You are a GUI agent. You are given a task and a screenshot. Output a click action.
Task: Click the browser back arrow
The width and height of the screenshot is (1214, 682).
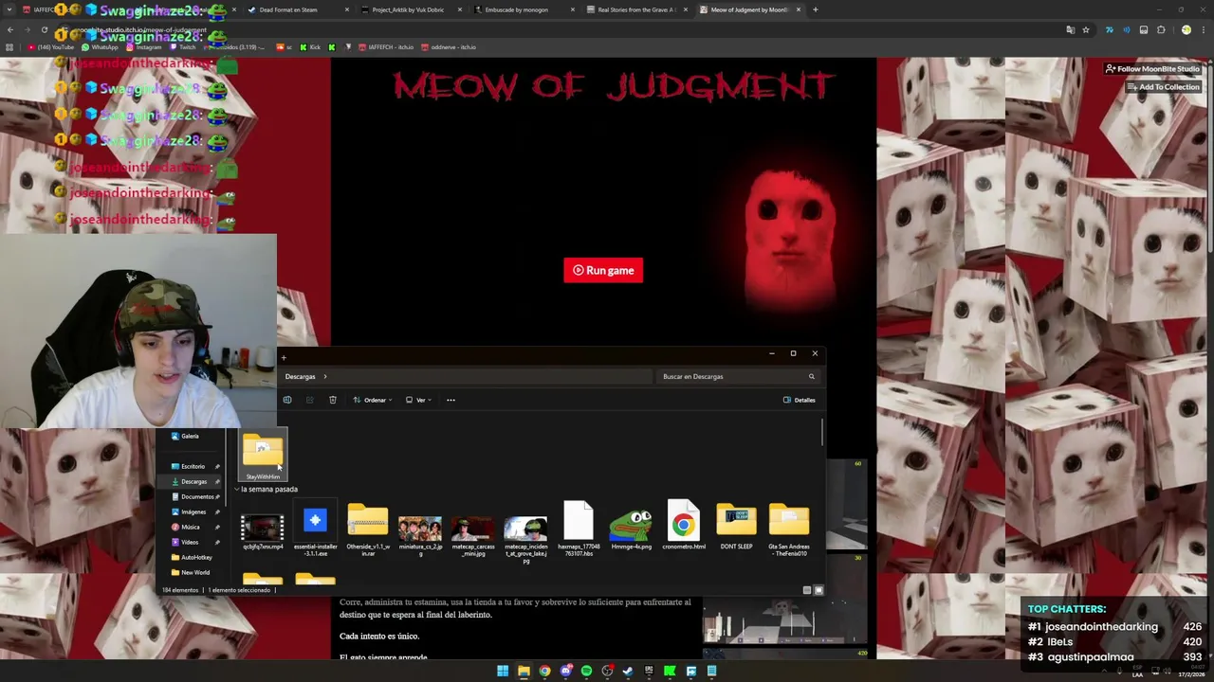(x=9, y=30)
